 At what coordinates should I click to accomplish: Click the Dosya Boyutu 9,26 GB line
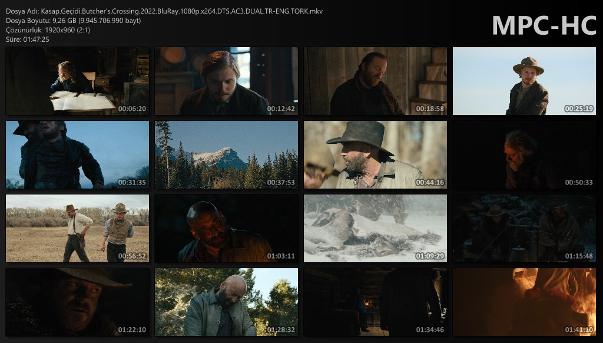[x=74, y=21]
